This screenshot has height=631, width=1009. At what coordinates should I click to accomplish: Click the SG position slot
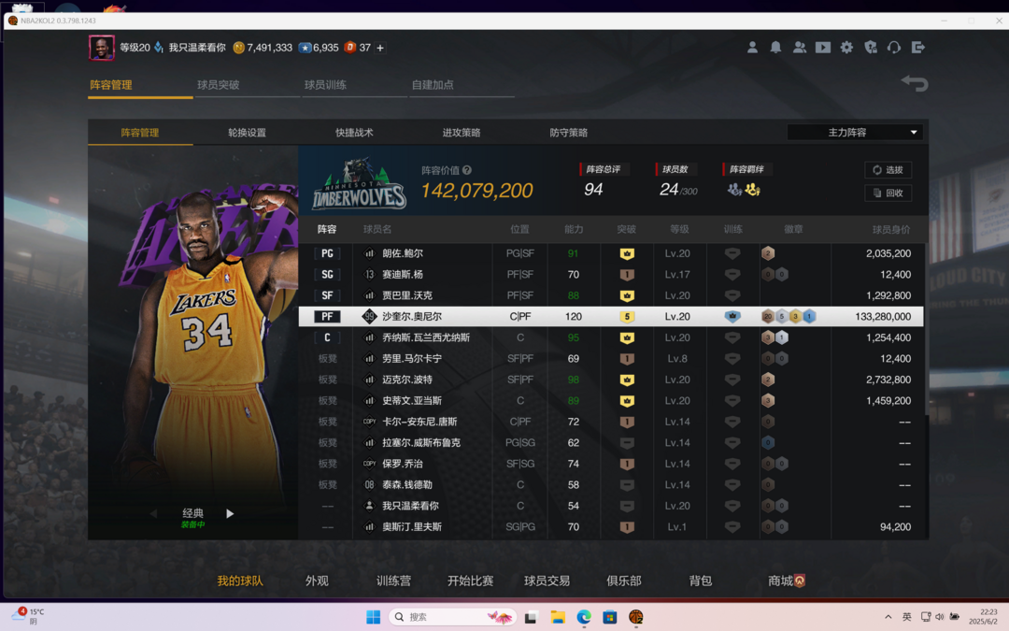tap(327, 274)
